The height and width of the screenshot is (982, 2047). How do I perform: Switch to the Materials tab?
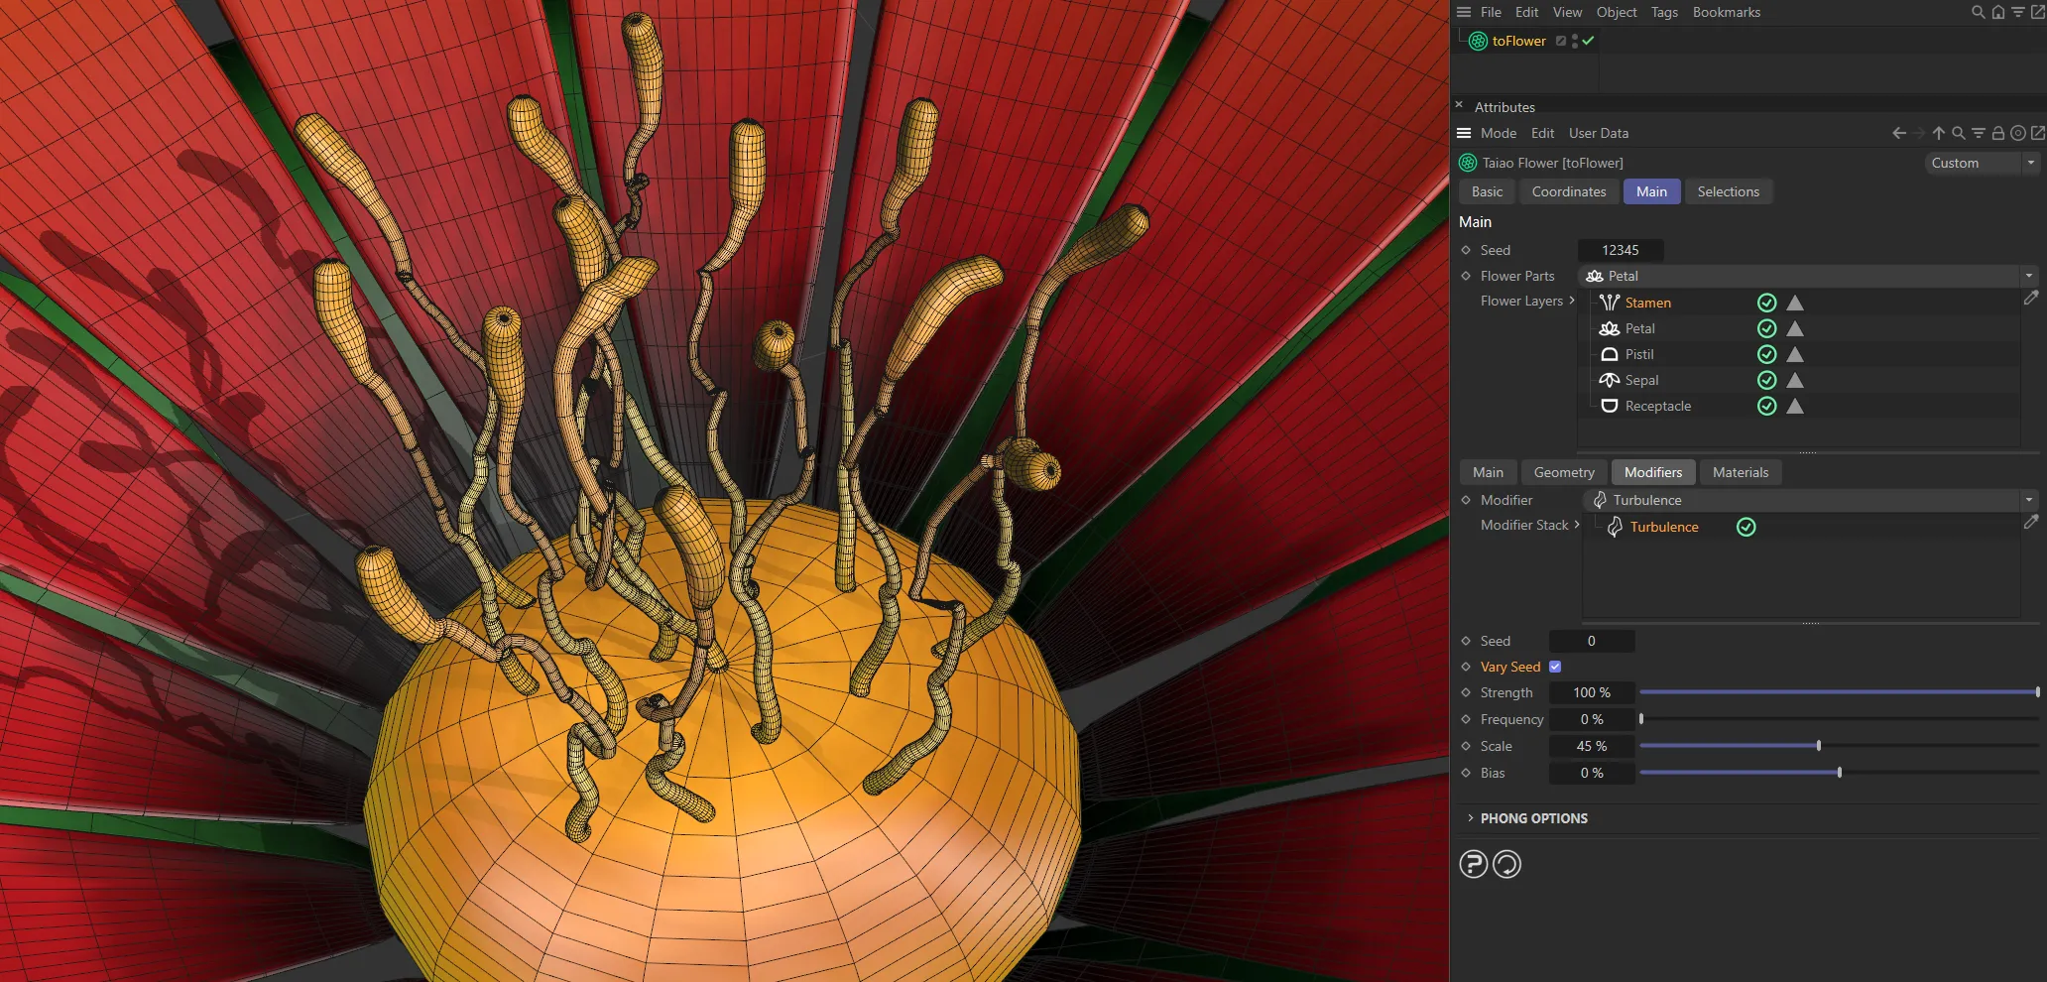pos(1741,472)
